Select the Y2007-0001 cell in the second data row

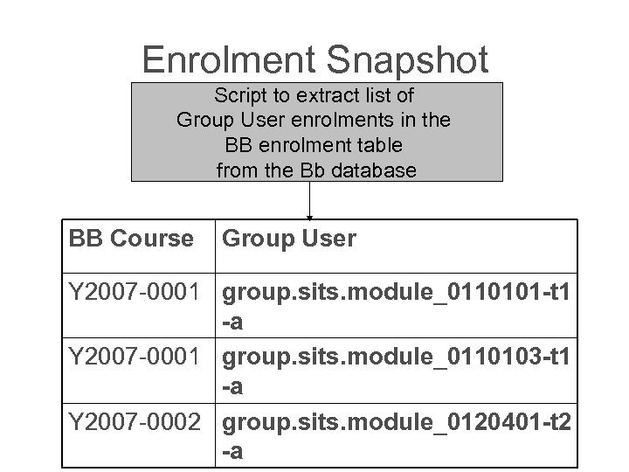coord(141,357)
